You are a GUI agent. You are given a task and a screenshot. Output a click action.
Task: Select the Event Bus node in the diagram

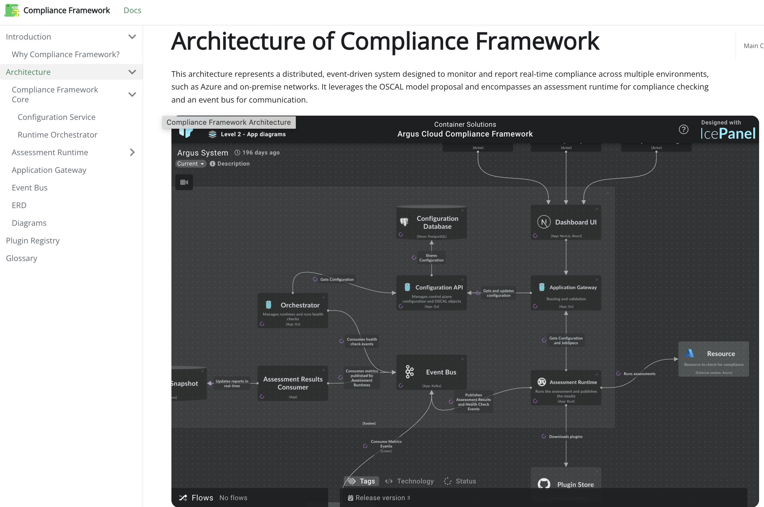(x=432, y=372)
